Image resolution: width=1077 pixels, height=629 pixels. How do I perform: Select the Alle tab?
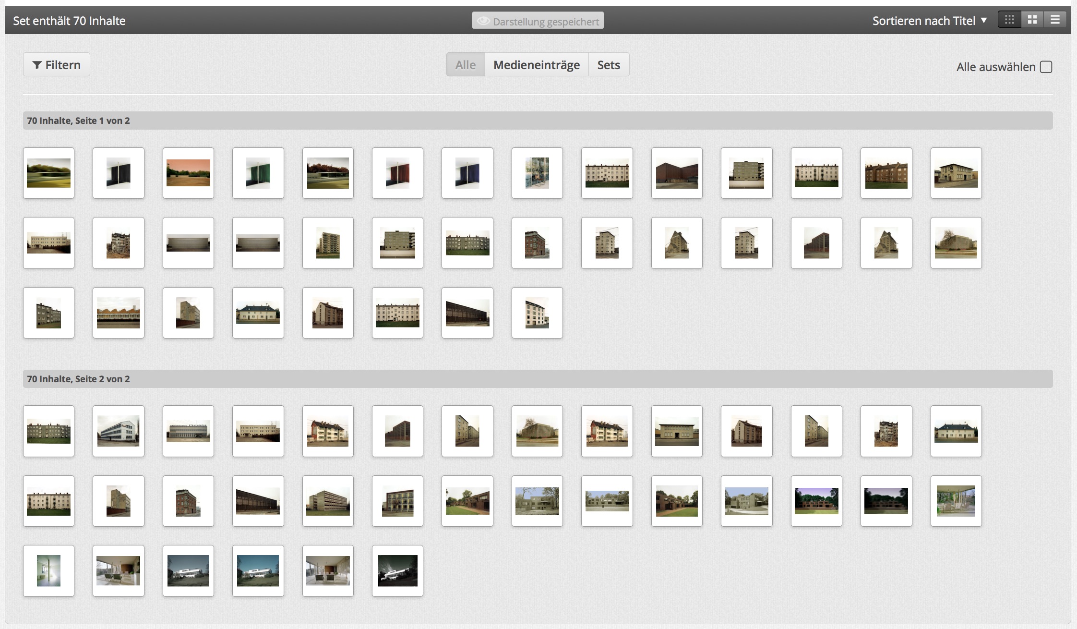(x=466, y=65)
